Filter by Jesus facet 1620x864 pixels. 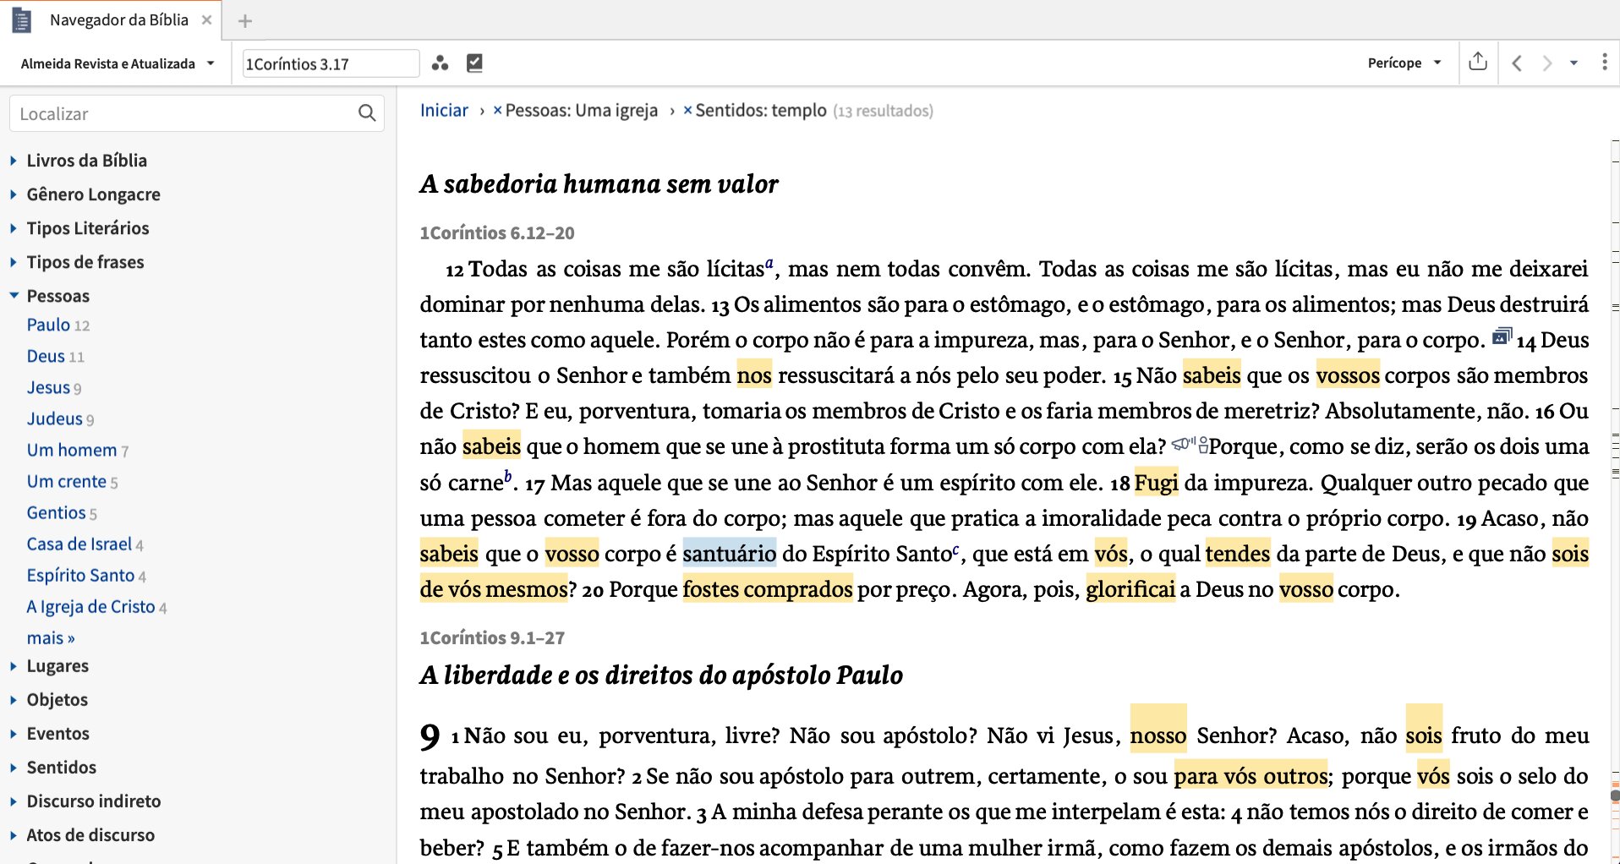(48, 387)
